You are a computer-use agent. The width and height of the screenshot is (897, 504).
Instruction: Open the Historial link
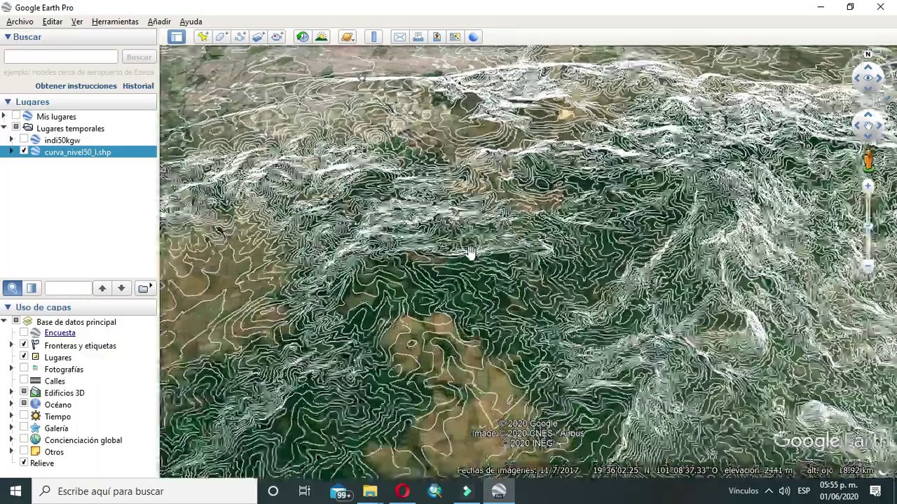click(138, 85)
